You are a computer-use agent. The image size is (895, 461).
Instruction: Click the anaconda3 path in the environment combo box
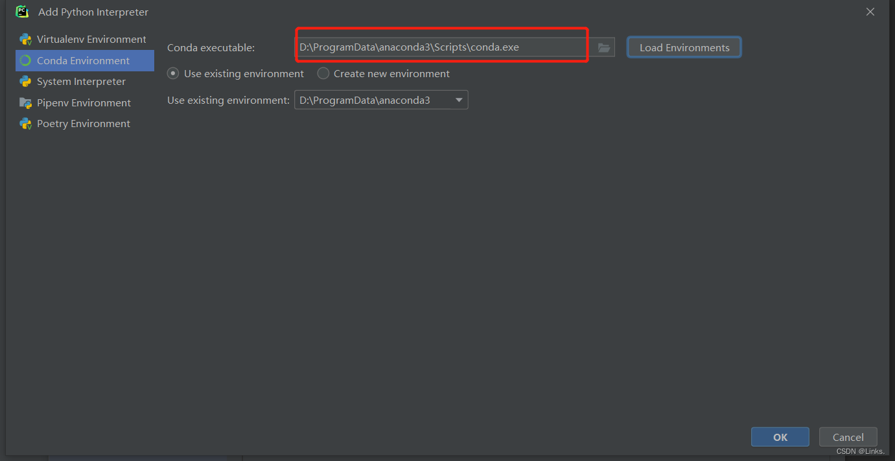click(x=369, y=99)
